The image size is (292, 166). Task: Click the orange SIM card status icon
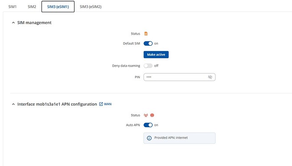coord(146,34)
